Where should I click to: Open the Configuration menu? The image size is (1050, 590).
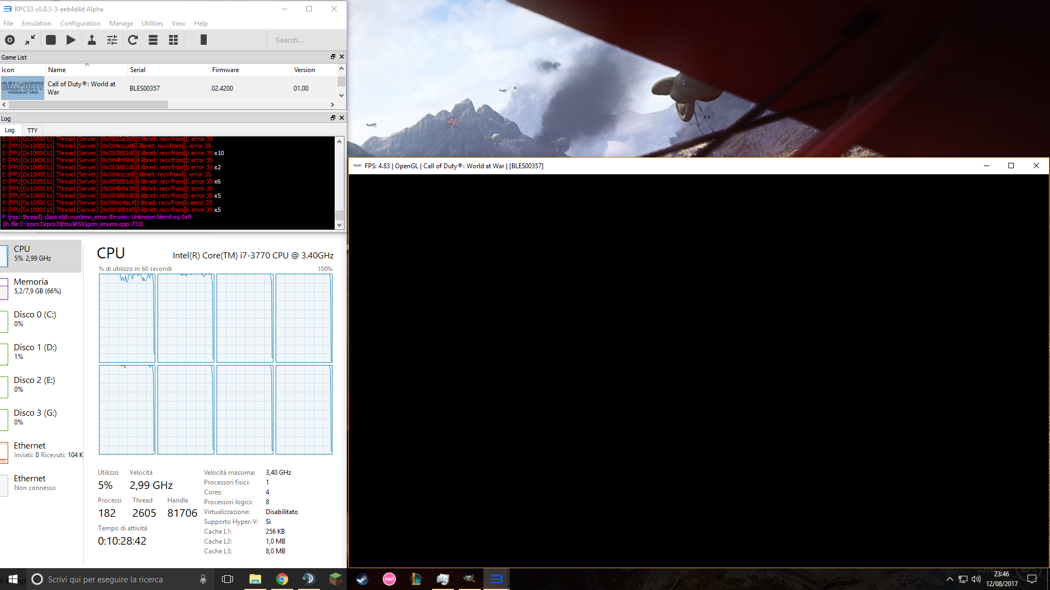pos(80,23)
